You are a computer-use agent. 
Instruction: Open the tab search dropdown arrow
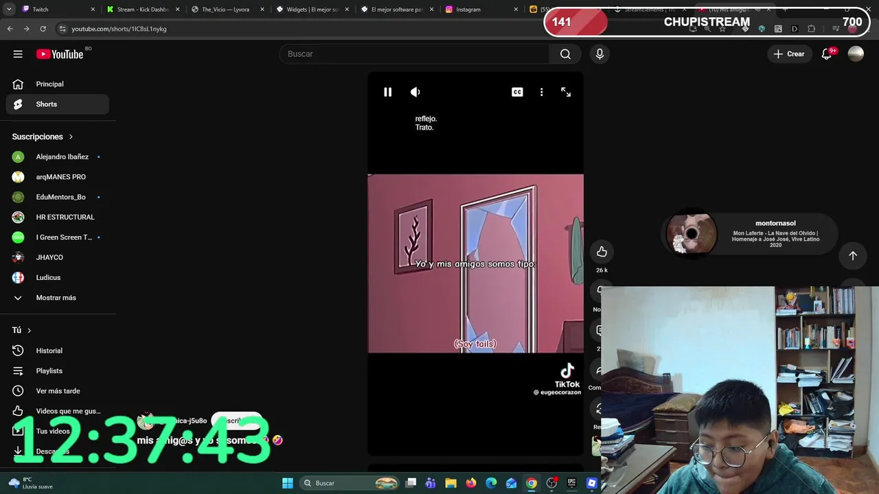(9, 10)
